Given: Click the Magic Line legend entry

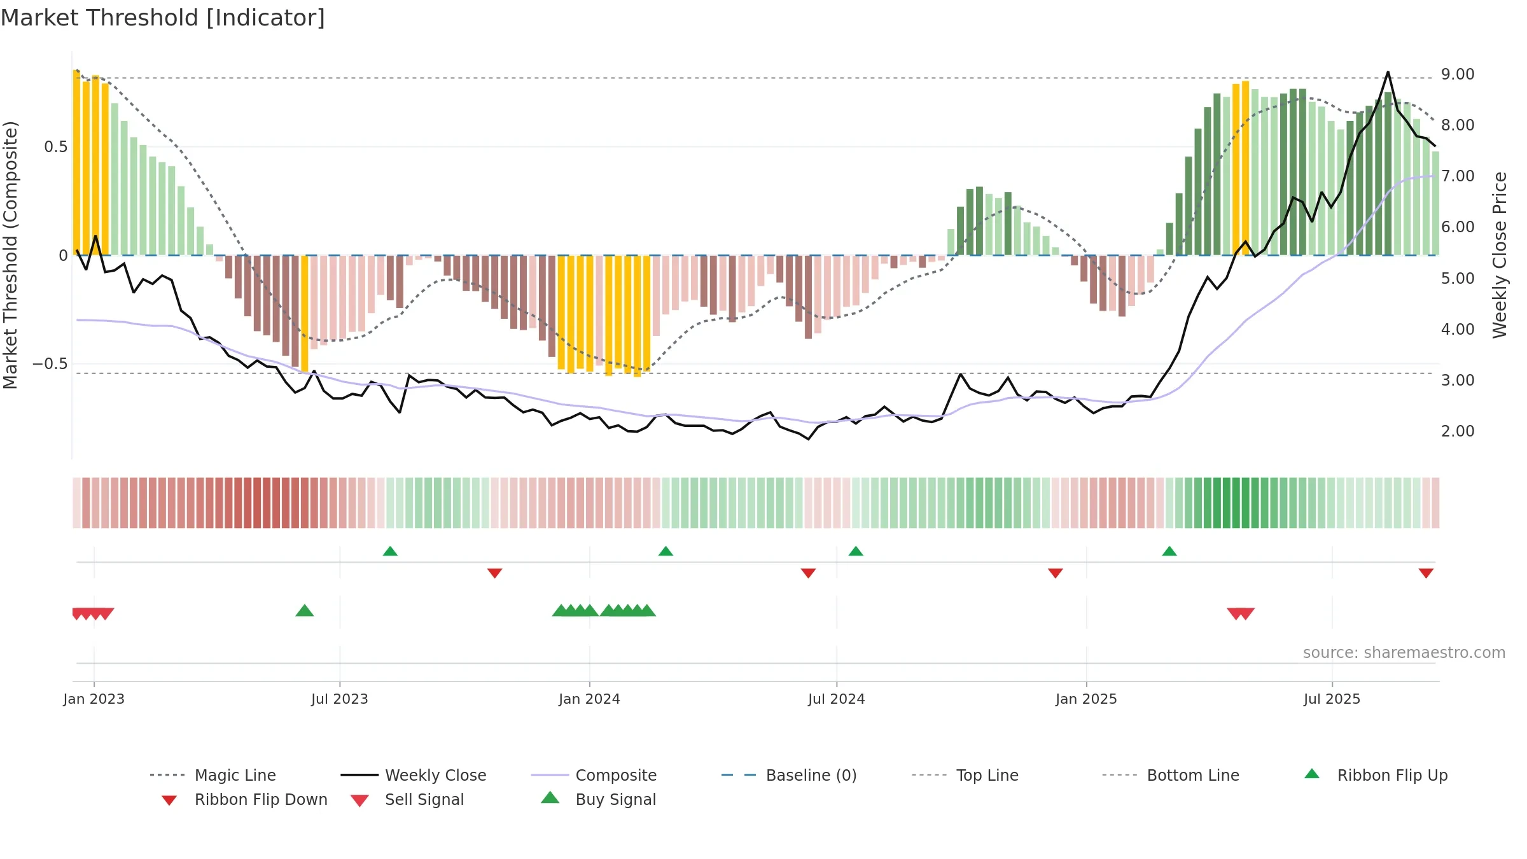Looking at the screenshot, I should tap(213, 775).
